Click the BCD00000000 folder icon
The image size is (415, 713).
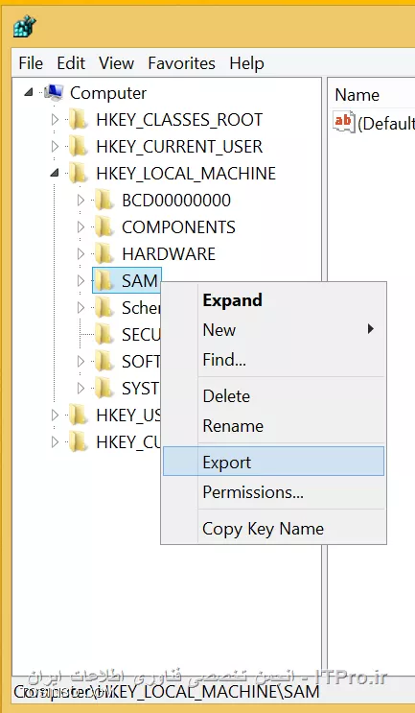(x=104, y=201)
